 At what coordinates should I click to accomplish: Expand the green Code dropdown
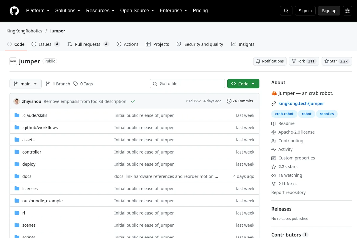click(x=243, y=84)
